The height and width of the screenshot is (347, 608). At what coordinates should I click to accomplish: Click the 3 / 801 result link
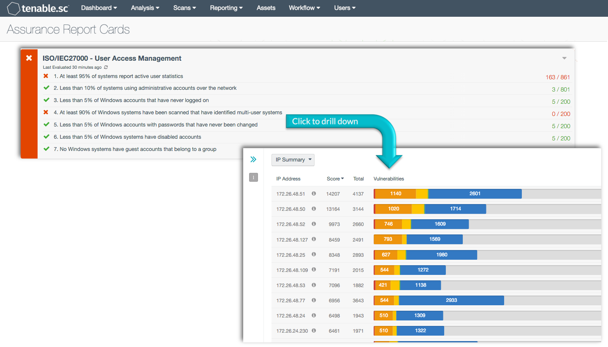point(561,89)
